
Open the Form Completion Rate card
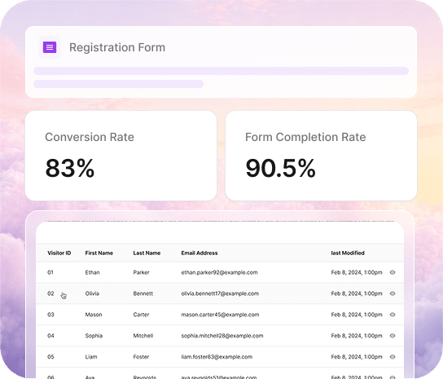click(321, 156)
